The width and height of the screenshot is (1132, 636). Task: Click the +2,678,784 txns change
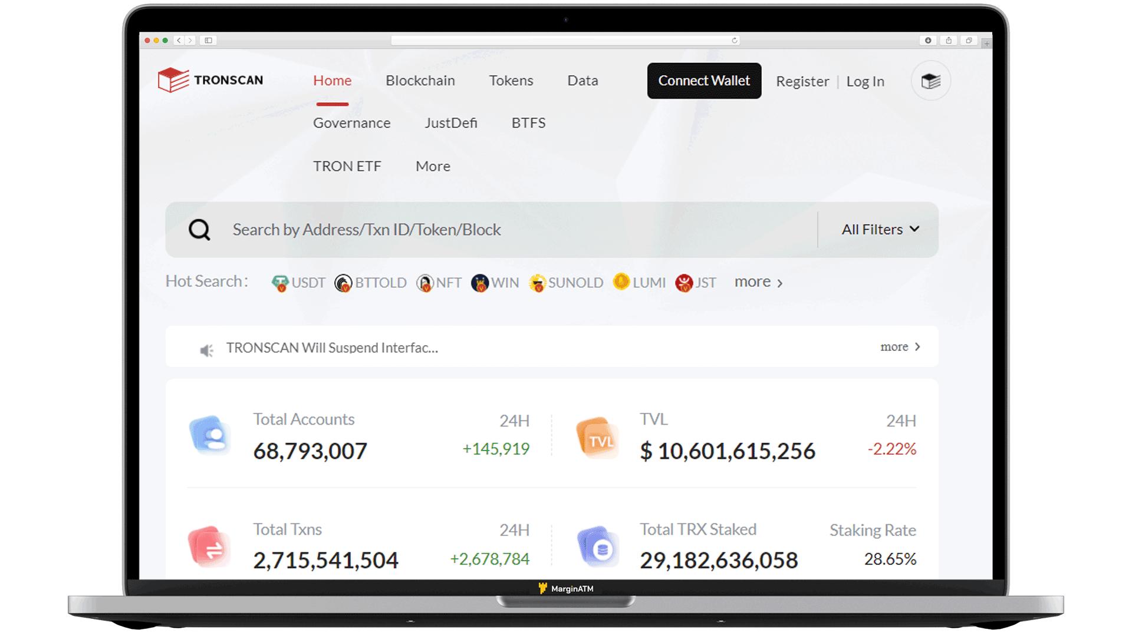489,559
